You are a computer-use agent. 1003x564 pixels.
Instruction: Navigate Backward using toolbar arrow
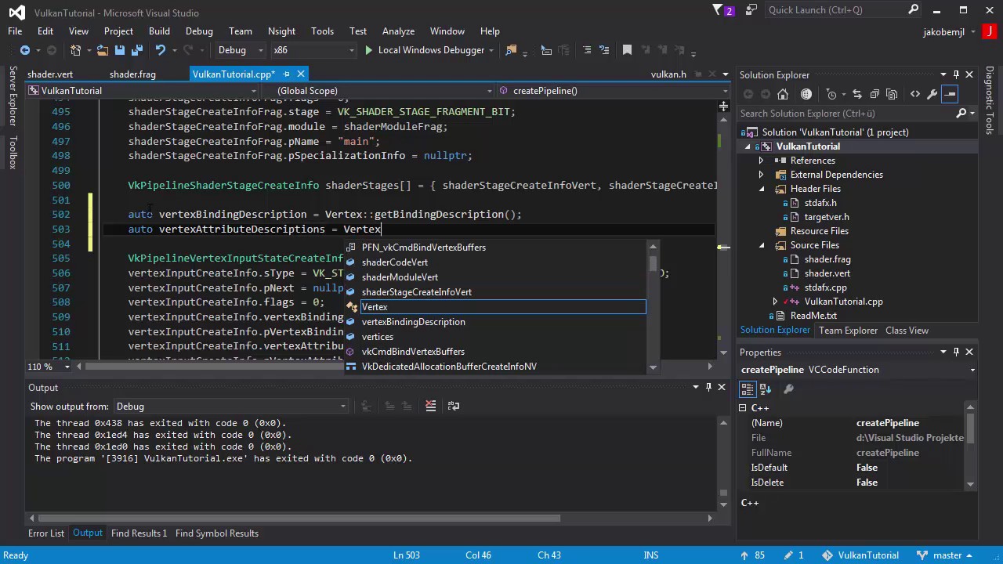point(24,50)
